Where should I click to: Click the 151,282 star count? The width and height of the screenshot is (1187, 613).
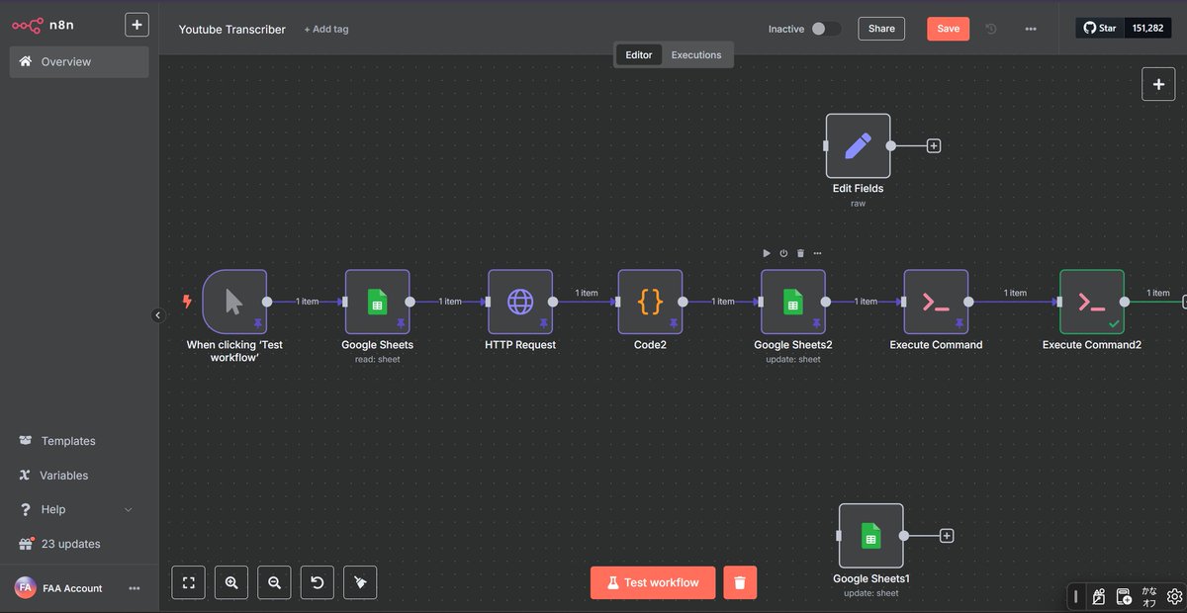pos(1147,28)
